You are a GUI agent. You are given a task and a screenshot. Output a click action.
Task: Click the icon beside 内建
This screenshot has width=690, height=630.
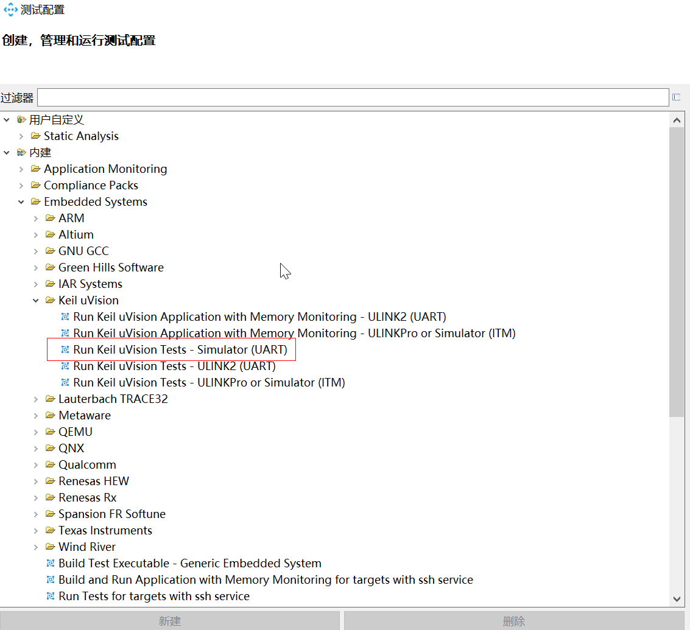21,153
